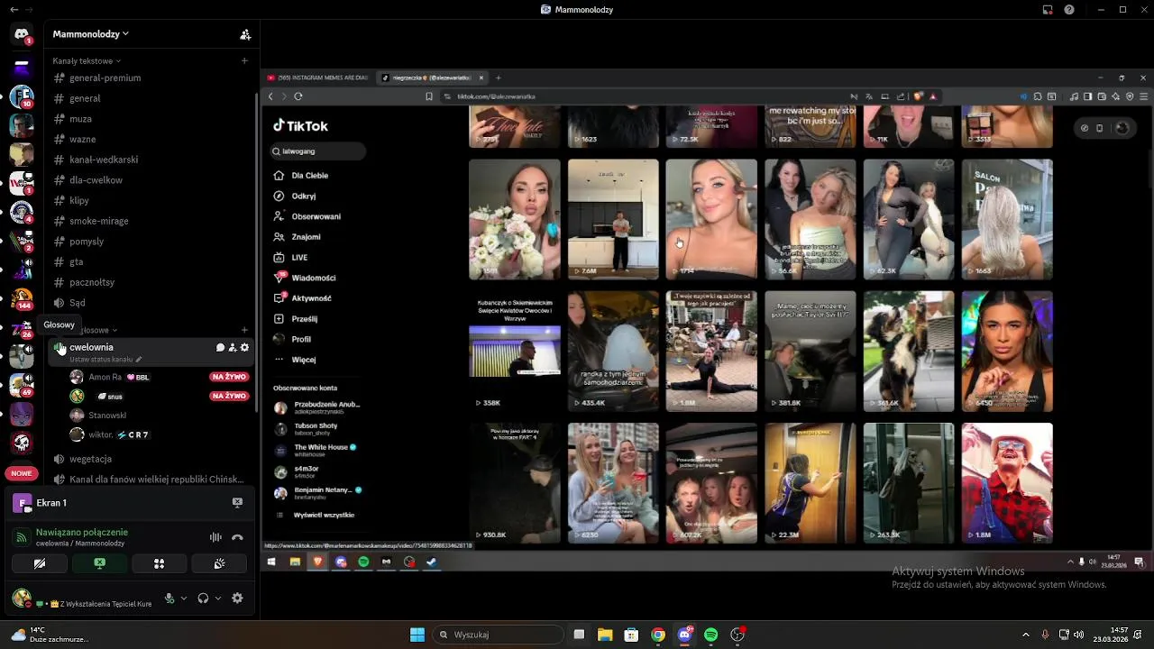Image resolution: width=1154 pixels, height=649 pixels.
Task: Collapse the Kanały tekstowe category
Action: click(x=86, y=60)
